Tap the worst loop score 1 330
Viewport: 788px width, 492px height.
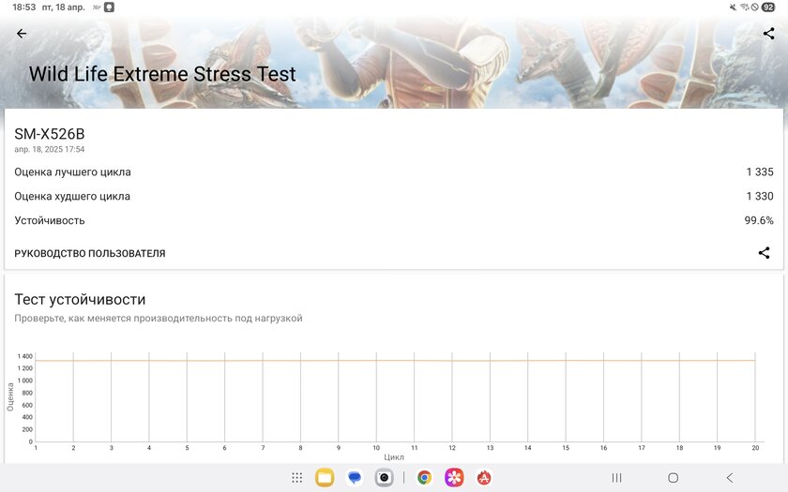[759, 196]
